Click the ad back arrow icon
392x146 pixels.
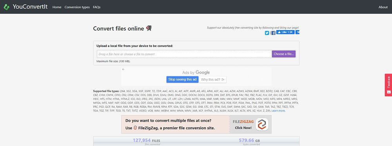coord(123,69)
